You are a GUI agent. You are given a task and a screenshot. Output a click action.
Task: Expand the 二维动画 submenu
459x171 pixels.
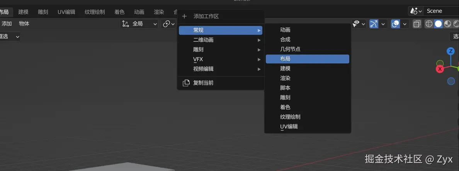221,40
